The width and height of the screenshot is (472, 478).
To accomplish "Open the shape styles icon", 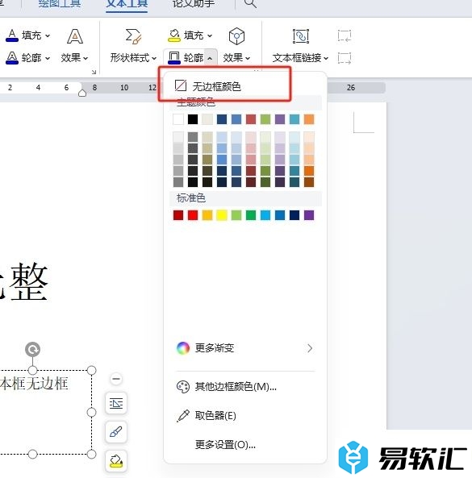I will pos(133,36).
